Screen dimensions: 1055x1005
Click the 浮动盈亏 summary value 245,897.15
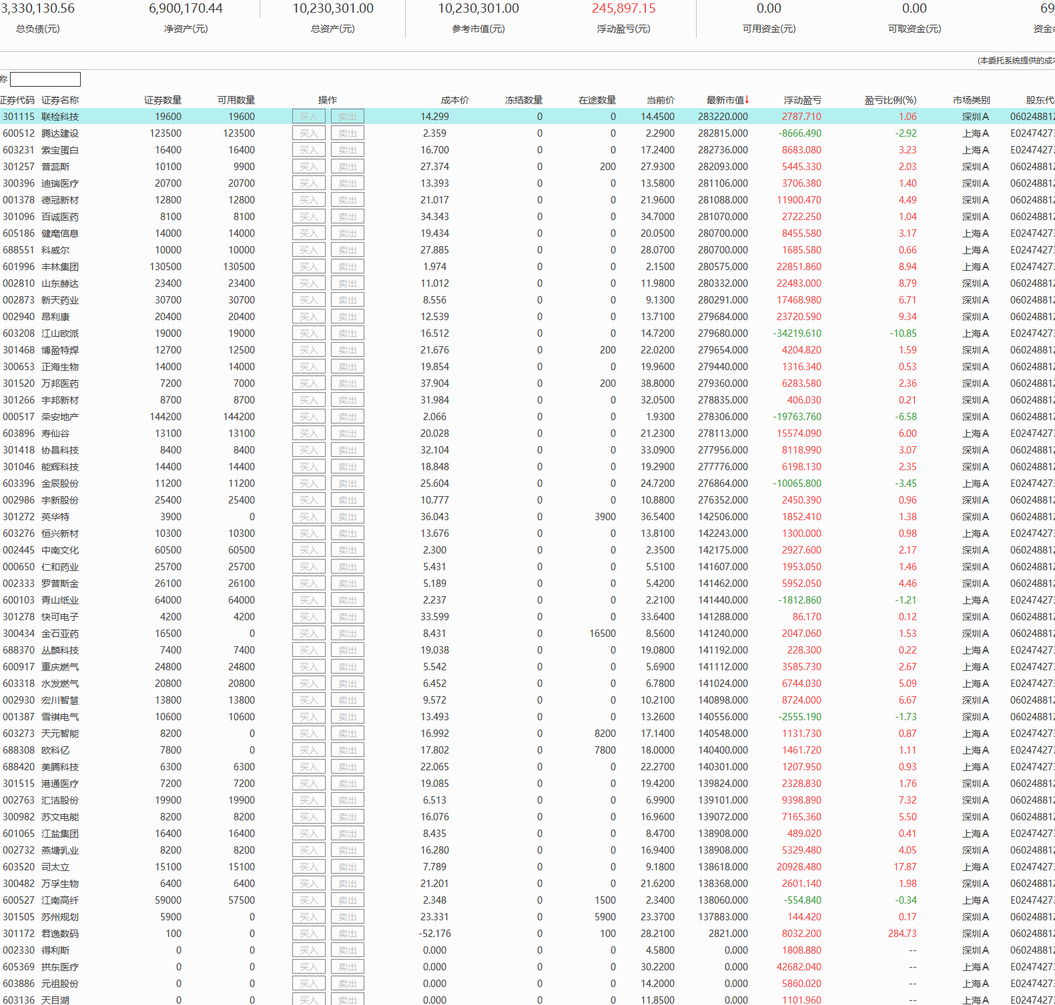pyautogui.click(x=623, y=9)
